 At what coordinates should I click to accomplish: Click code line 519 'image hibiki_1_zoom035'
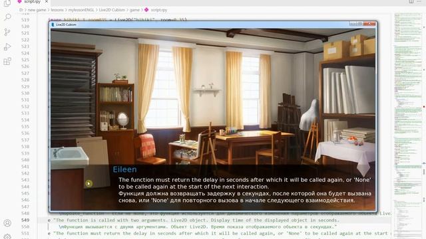[117, 20]
